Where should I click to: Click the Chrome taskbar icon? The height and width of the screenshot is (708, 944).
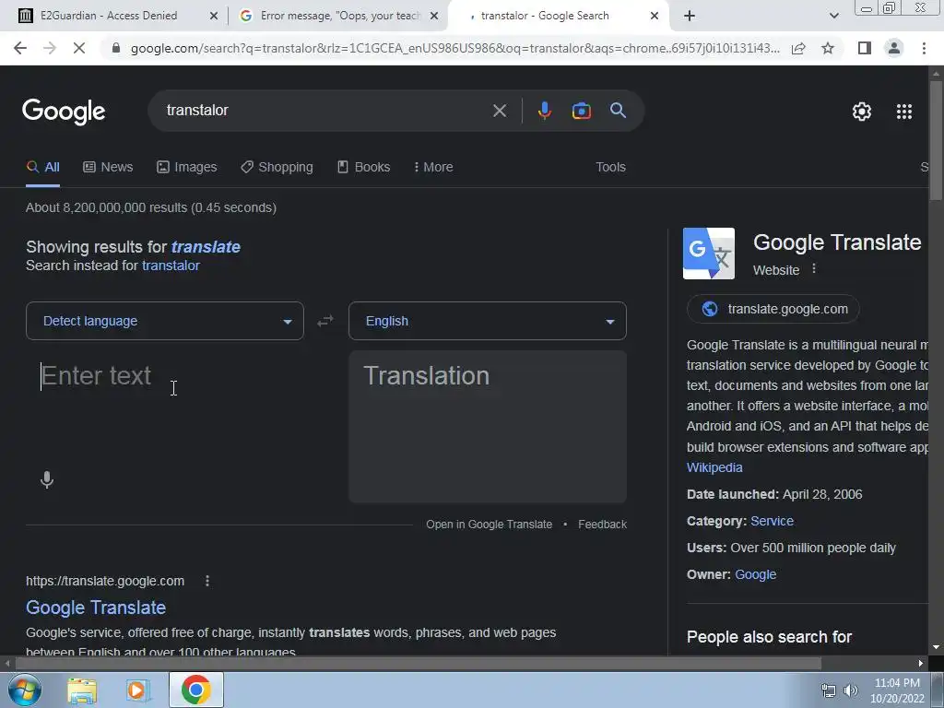coord(195,690)
